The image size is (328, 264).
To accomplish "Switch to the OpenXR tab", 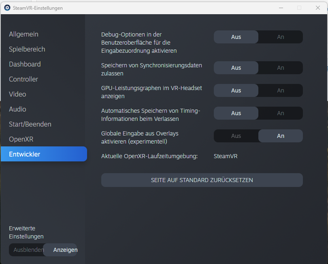I will (21, 140).
